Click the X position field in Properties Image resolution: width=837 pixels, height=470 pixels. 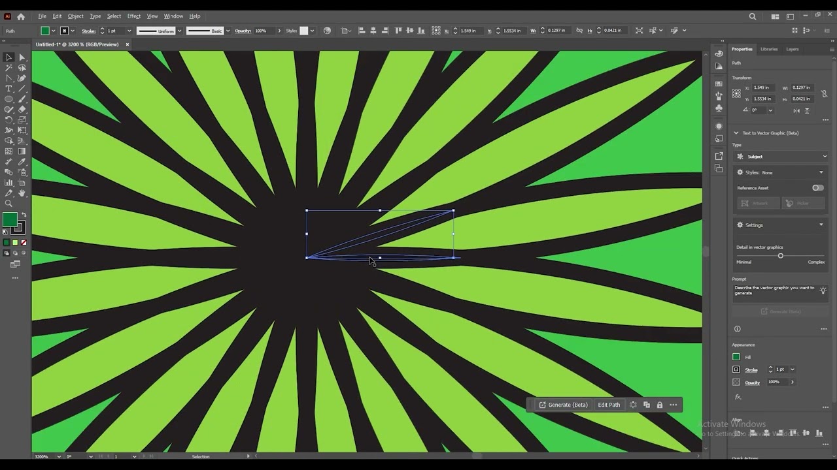[x=763, y=87]
